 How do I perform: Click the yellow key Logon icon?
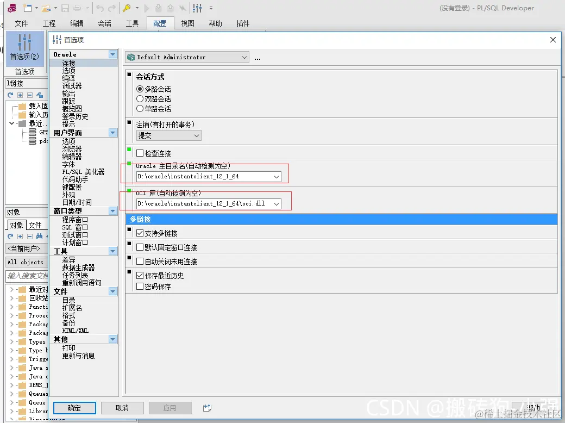[x=127, y=8]
